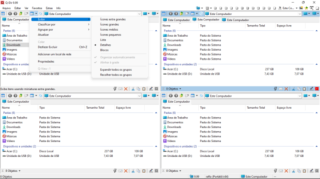Select Ícones extra grandes view
The image size is (320, 179).
(113, 19)
